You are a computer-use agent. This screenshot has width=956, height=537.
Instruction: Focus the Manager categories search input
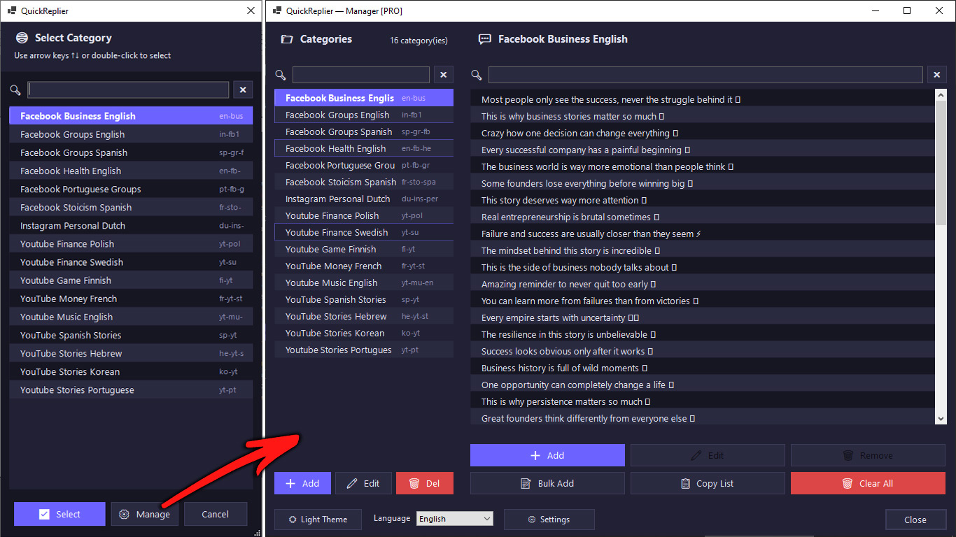361,75
